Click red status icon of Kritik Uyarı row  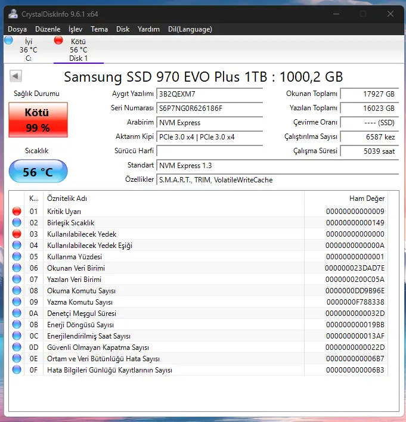click(17, 211)
